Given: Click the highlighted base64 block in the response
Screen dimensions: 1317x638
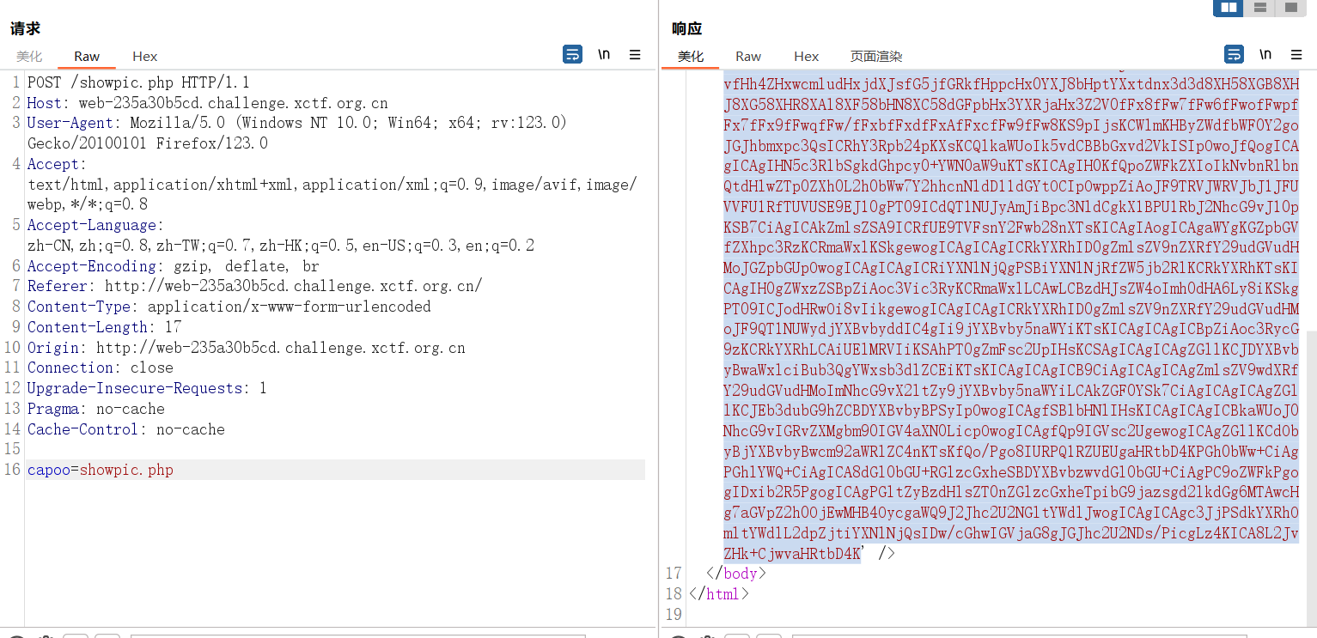Looking at the screenshot, I should pyautogui.click(x=1011, y=318).
